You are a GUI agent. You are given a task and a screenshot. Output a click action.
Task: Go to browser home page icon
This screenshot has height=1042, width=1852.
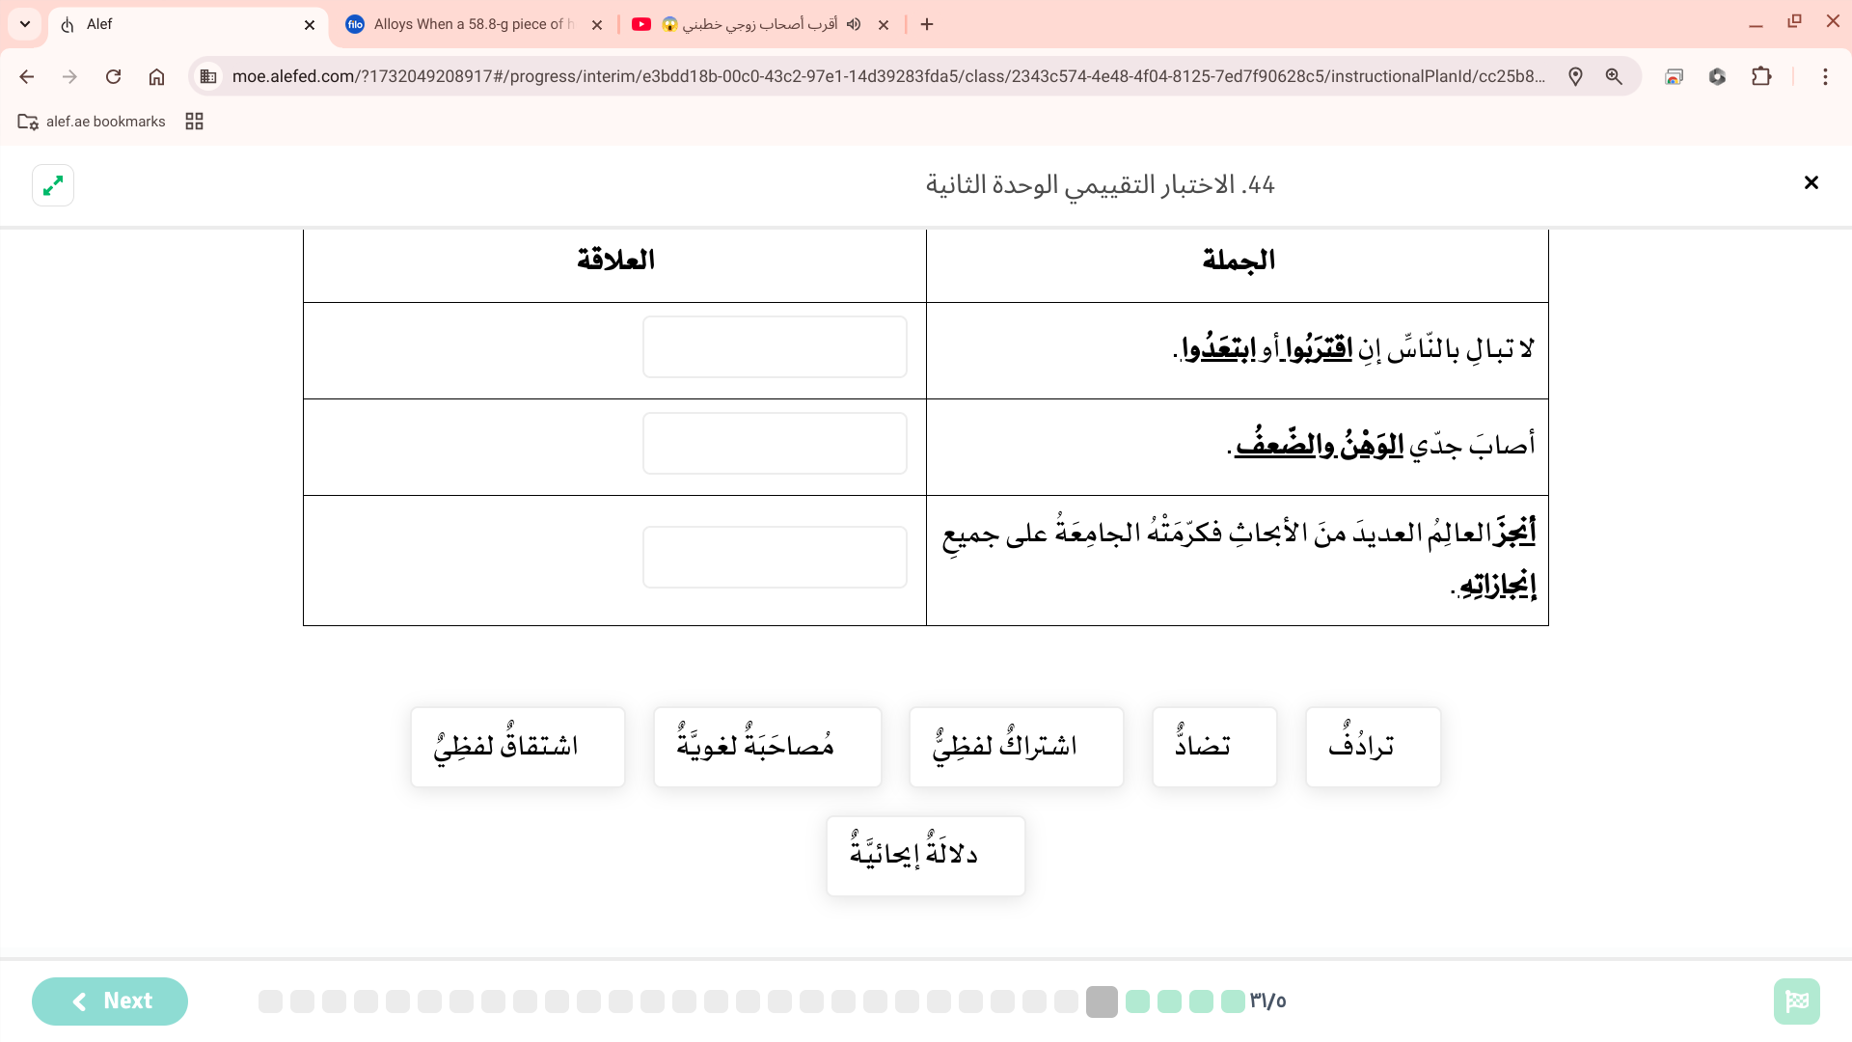[156, 77]
